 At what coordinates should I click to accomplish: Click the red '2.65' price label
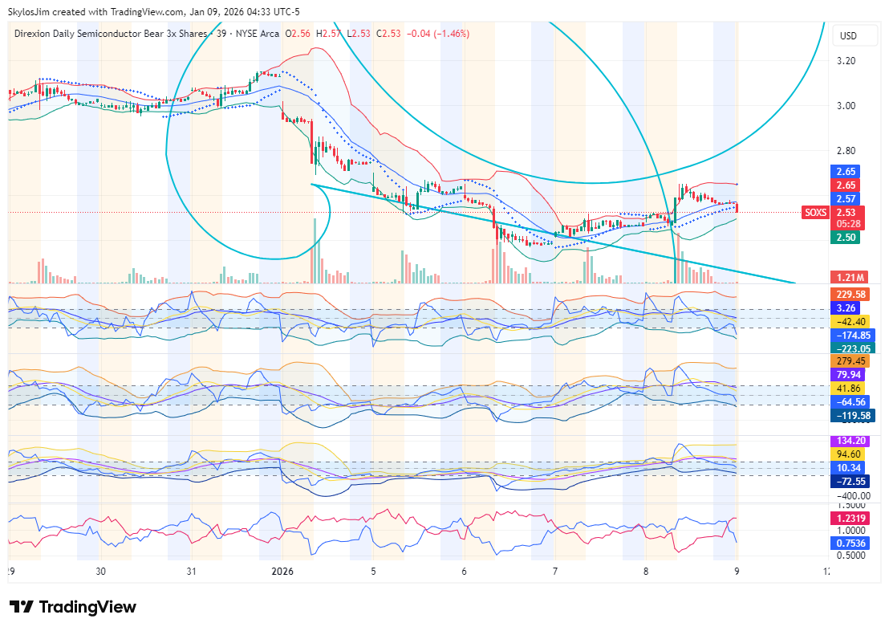click(x=846, y=185)
